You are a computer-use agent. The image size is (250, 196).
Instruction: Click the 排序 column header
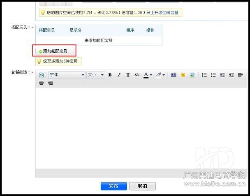(x=130, y=30)
